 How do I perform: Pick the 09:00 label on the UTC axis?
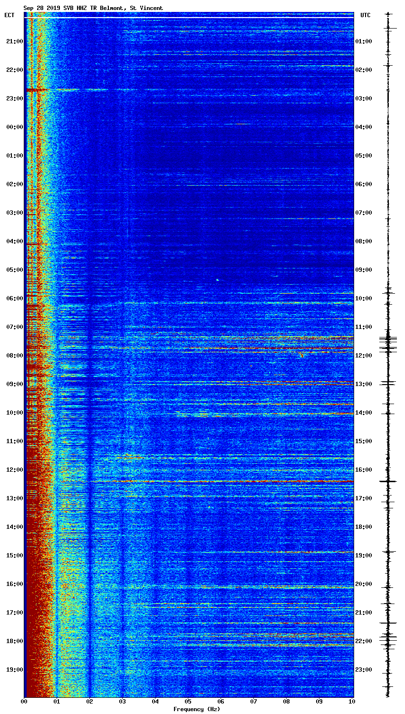click(364, 270)
